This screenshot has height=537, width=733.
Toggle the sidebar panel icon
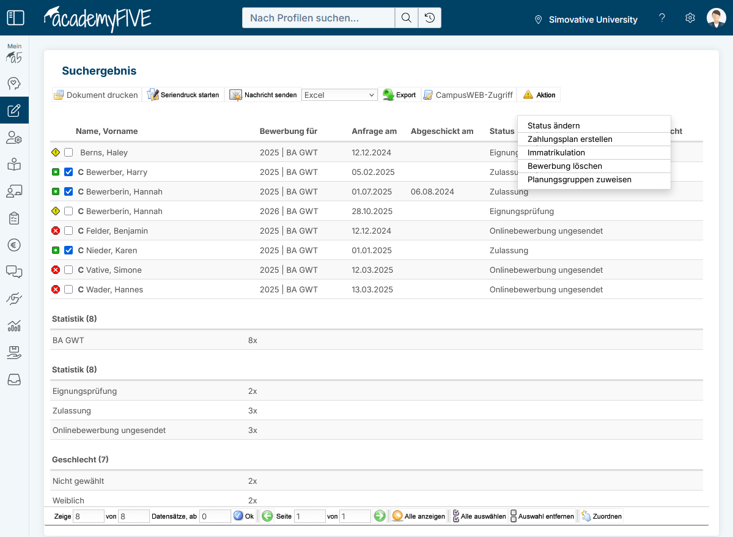[15, 18]
